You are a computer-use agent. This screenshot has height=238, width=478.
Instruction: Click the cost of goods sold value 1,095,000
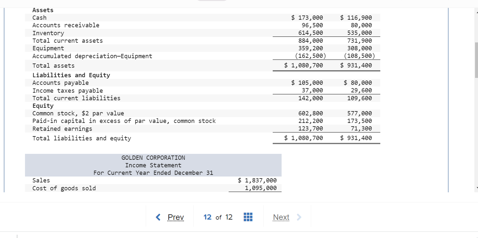(x=261, y=188)
